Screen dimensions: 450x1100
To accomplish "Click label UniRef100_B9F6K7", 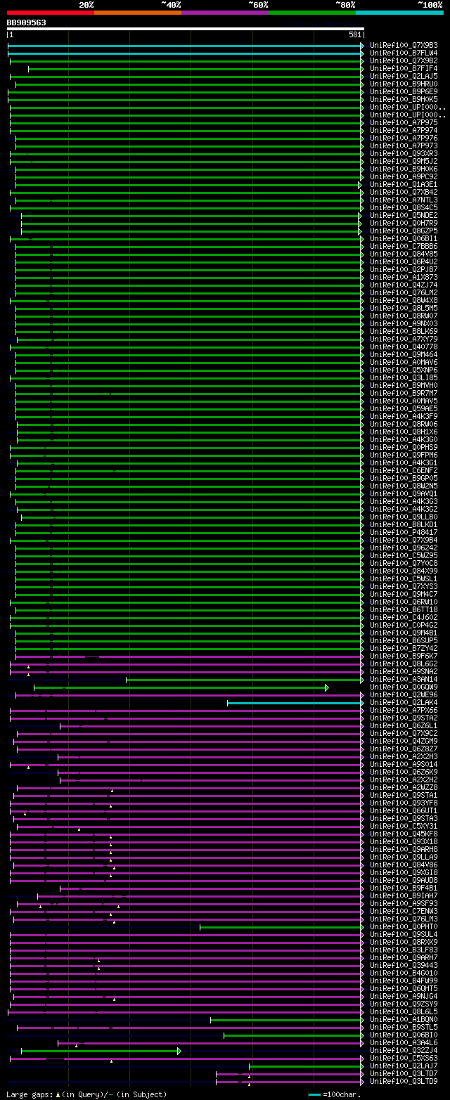I will [404, 656].
